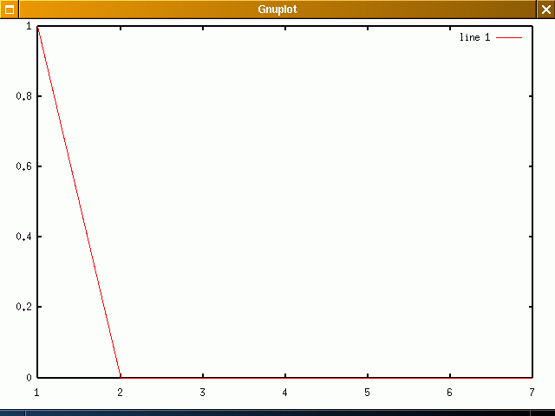Click the x-axis label 2
The height and width of the screenshot is (416, 555).
coord(120,393)
